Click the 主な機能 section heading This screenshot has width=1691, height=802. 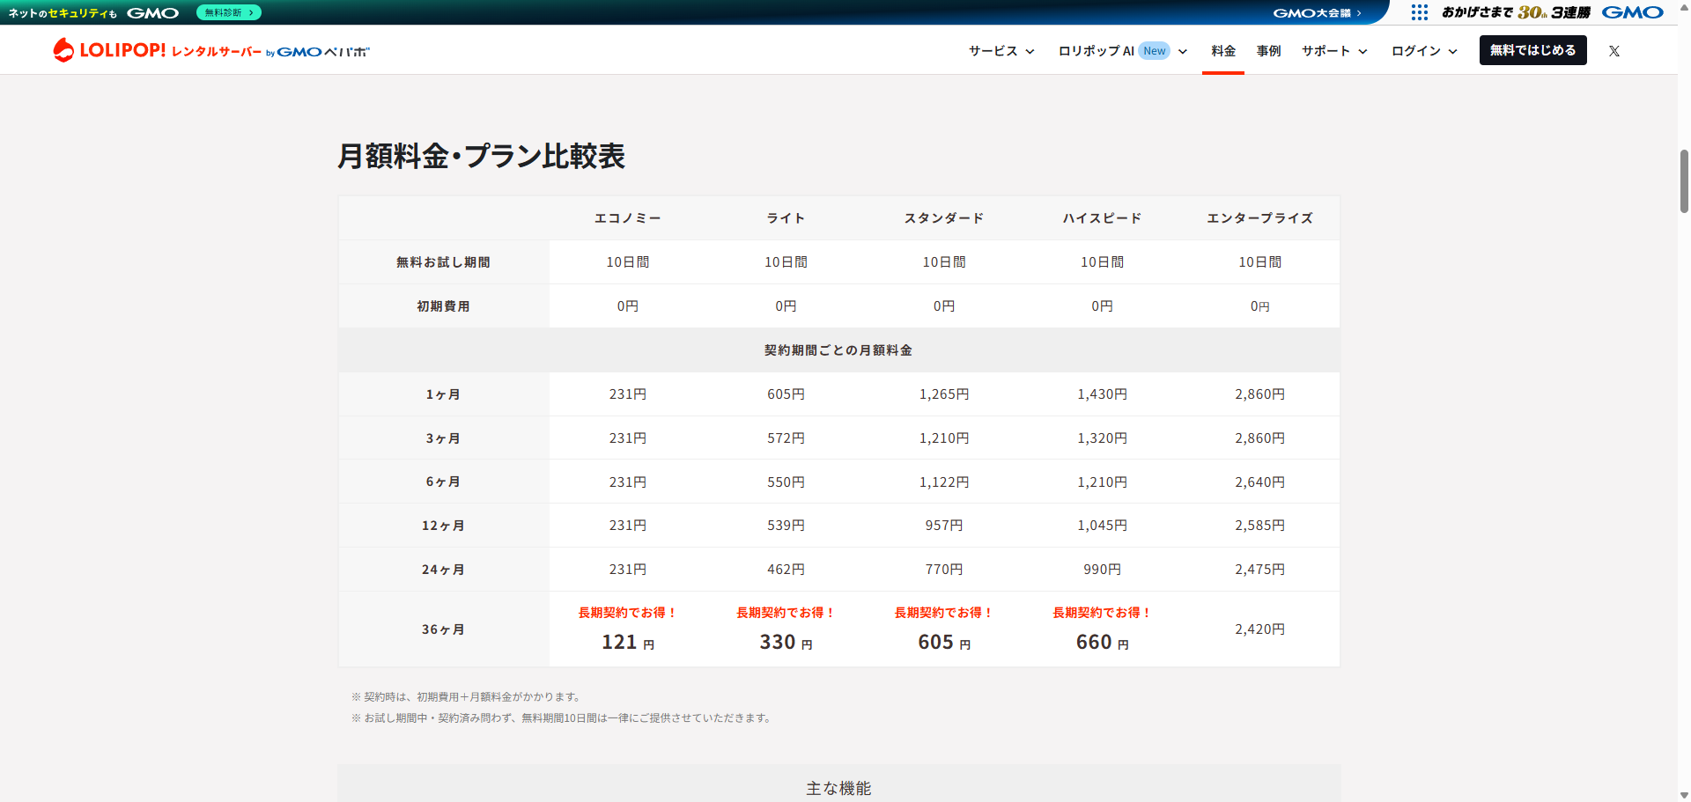click(x=838, y=788)
